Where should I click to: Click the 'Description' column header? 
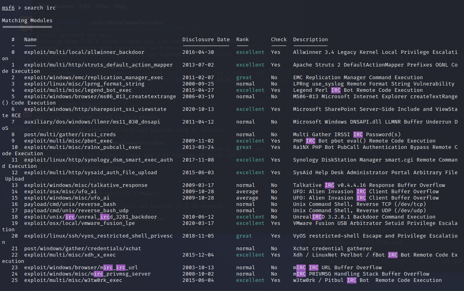(x=311, y=39)
